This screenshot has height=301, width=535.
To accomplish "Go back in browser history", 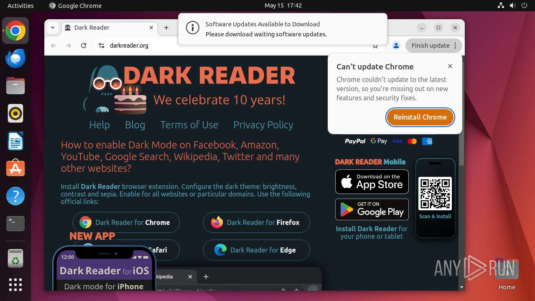I will pos(53,46).
